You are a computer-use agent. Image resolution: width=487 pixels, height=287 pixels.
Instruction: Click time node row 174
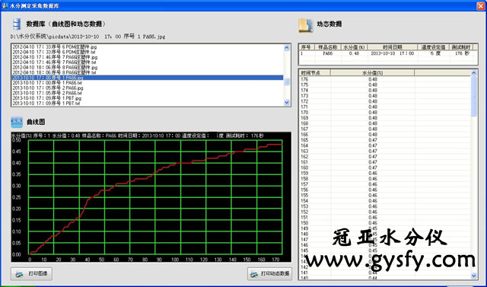coord(385,91)
